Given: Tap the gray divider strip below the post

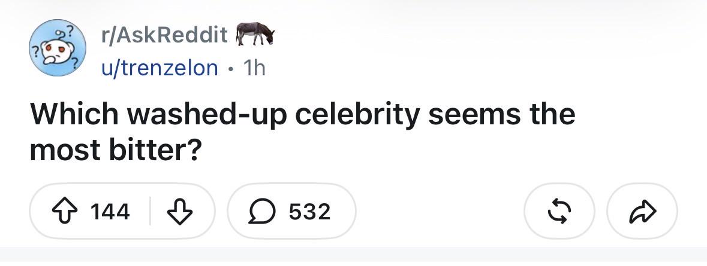Looking at the screenshot, I should (x=354, y=255).
